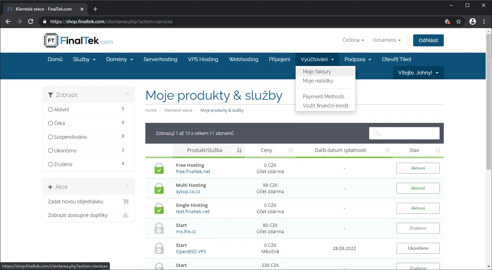Click the shopping cart icon beside new order
This screenshot has width=492, height=270.
tap(126, 202)
